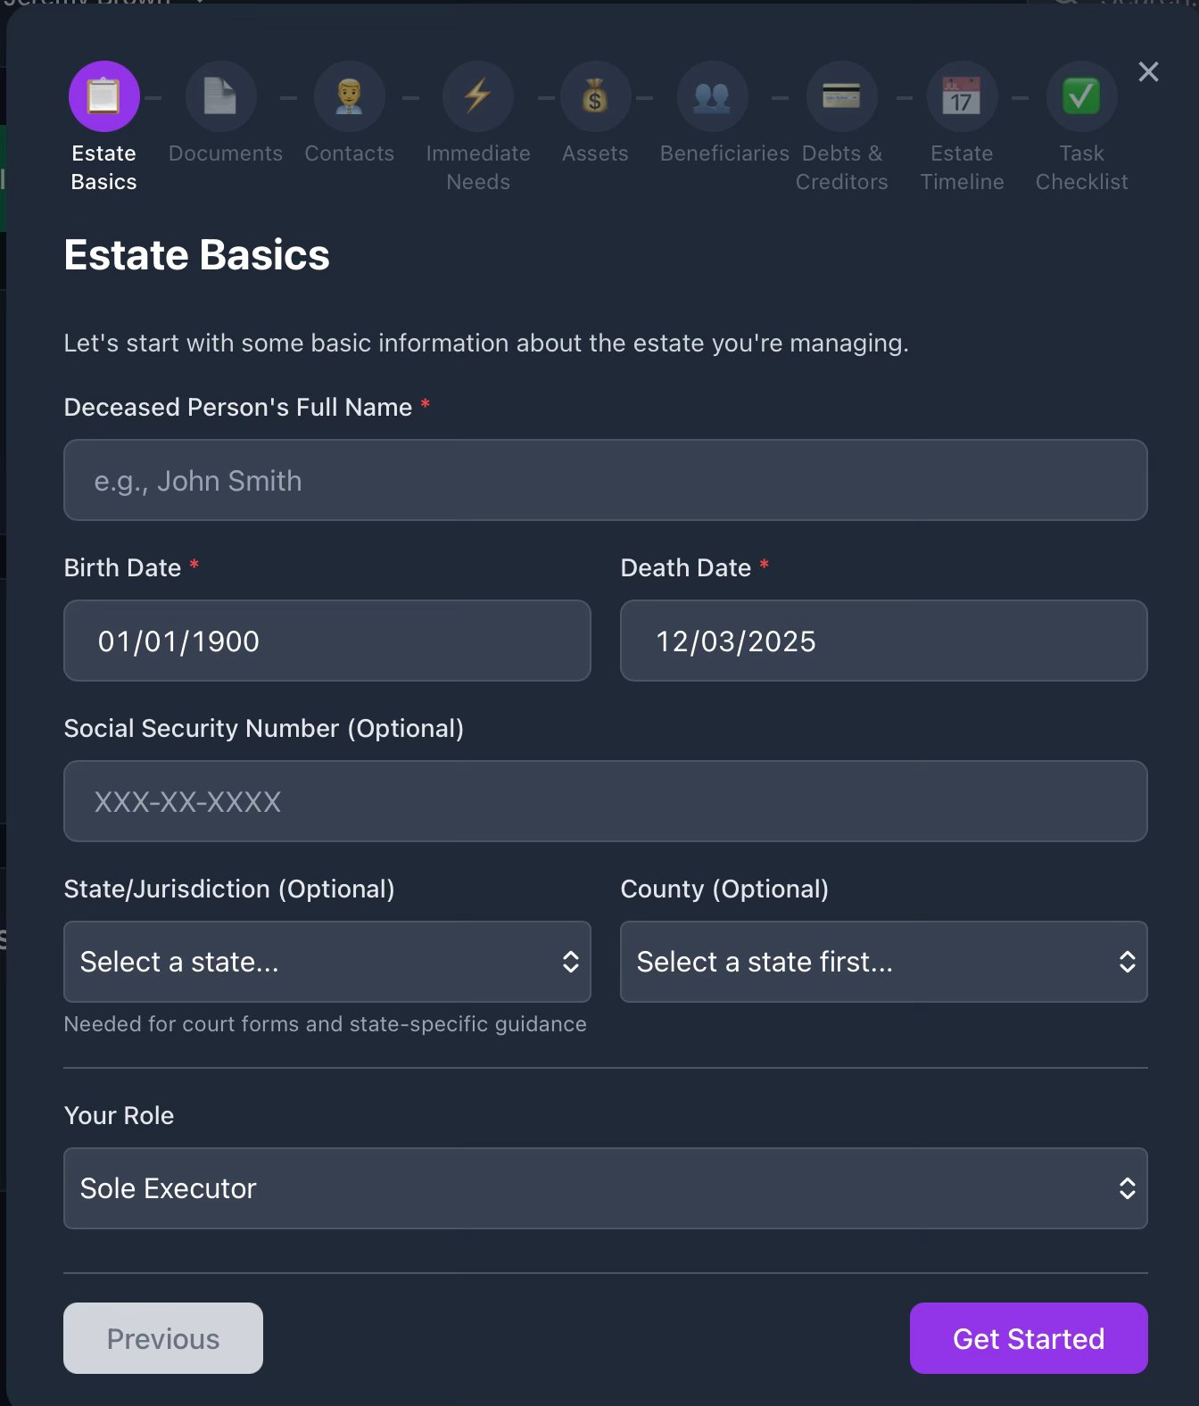Close the Estate Basics dialog

[1148, 72]
